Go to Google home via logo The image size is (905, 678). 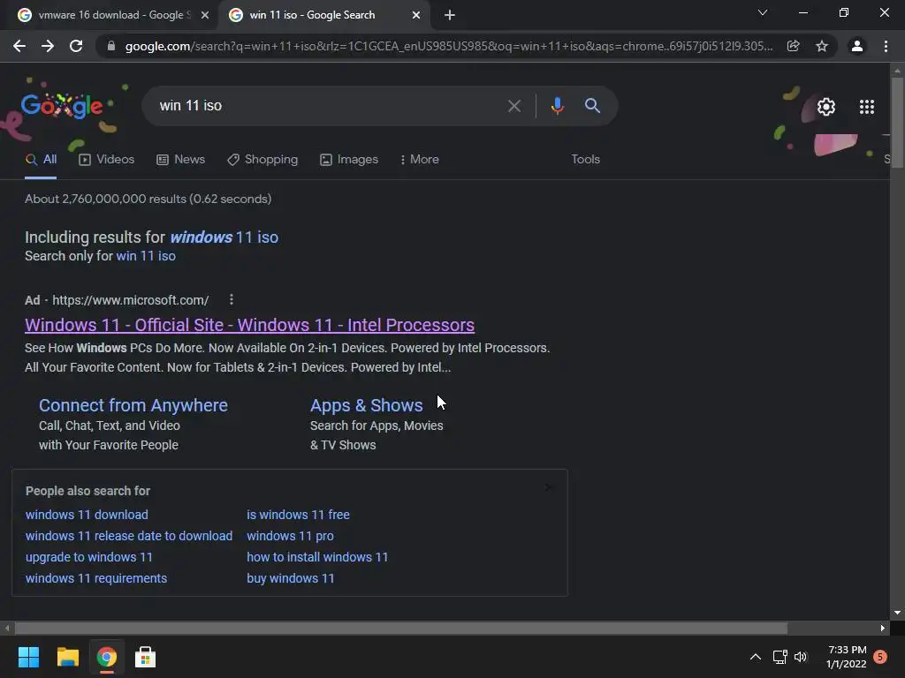[62, 106]
